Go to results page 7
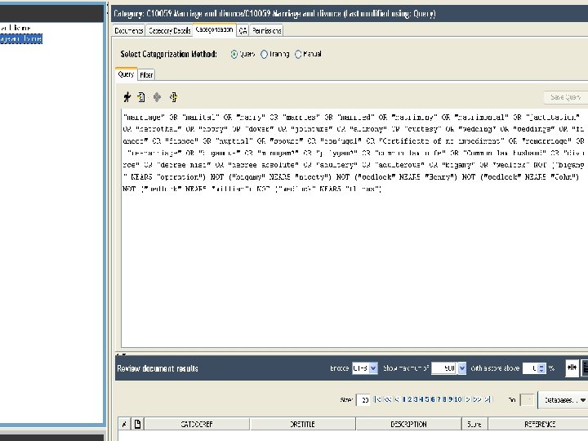 (x=439, y=399)
